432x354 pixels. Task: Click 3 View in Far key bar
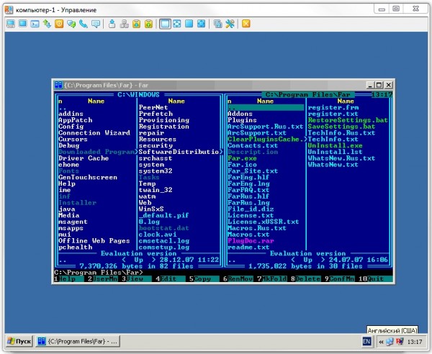[x=136, y=279]
